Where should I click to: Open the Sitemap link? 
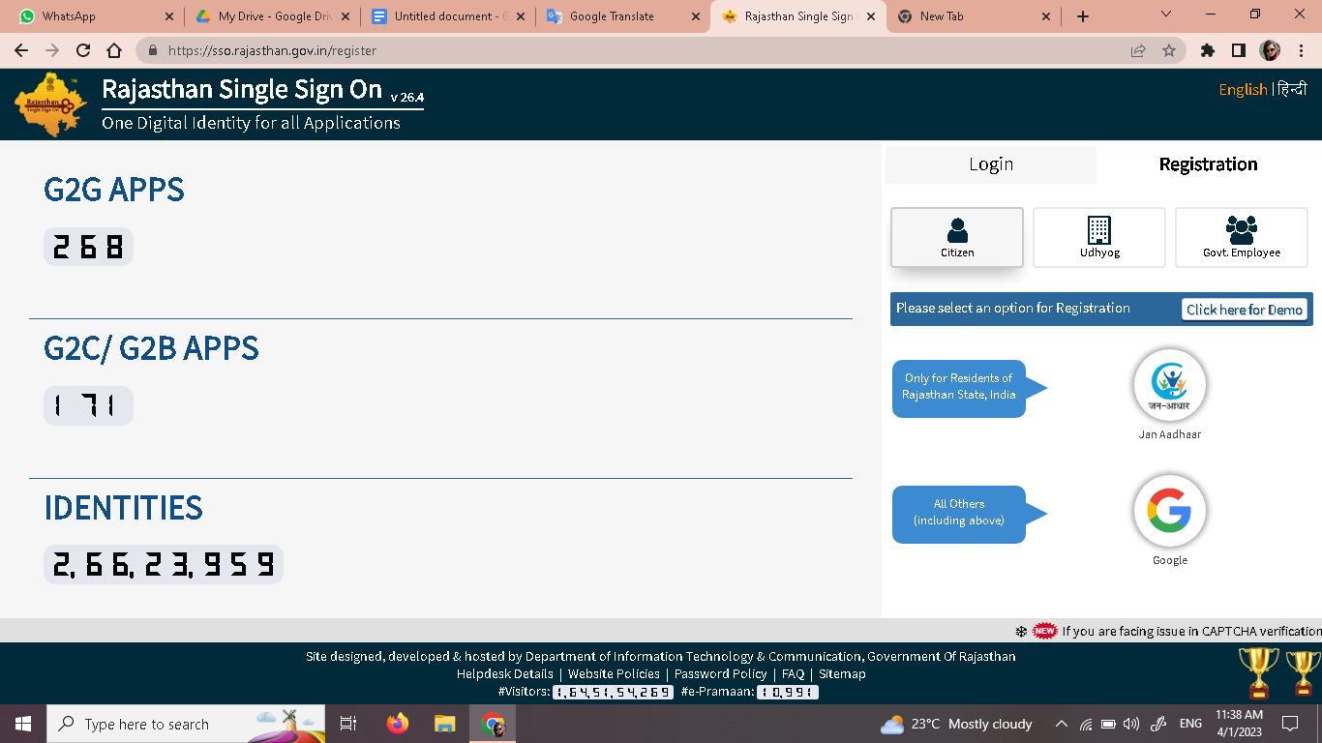pos(842,673)
